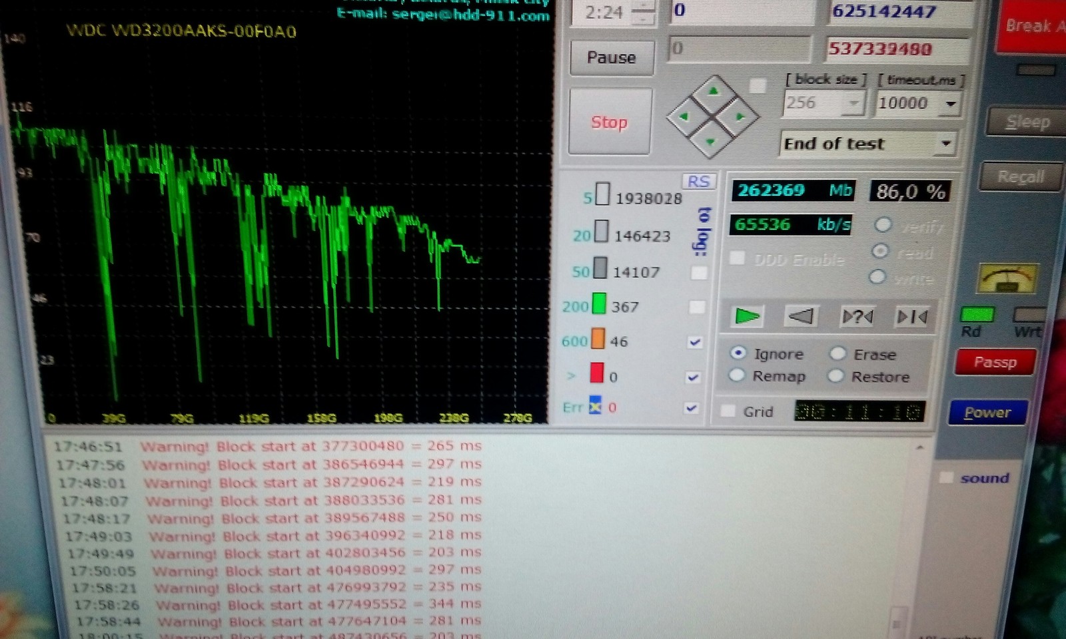
Task: Click the end LBA field 625142447
Action: (898, 12)
